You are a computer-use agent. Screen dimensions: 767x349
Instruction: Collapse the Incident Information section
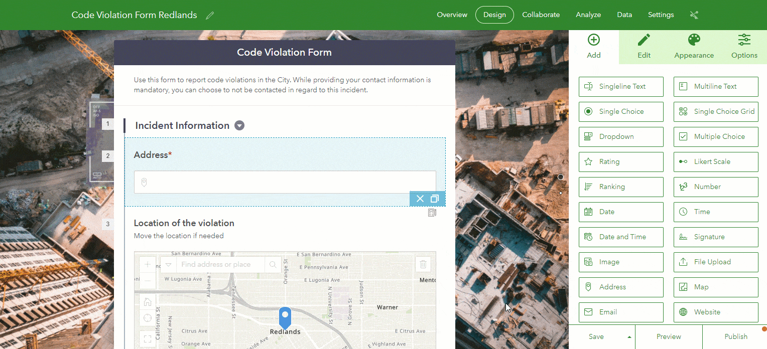[x=239, y=125]
